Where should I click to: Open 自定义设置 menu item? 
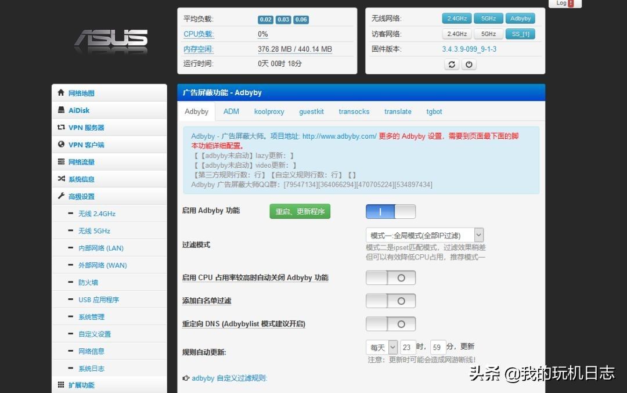pos(95,334)
